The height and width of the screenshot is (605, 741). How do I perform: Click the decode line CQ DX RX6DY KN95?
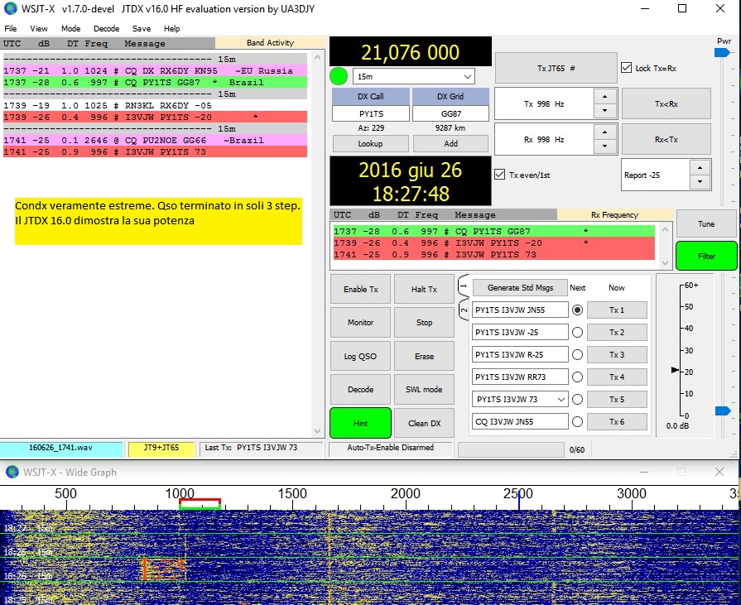point(155,71)
